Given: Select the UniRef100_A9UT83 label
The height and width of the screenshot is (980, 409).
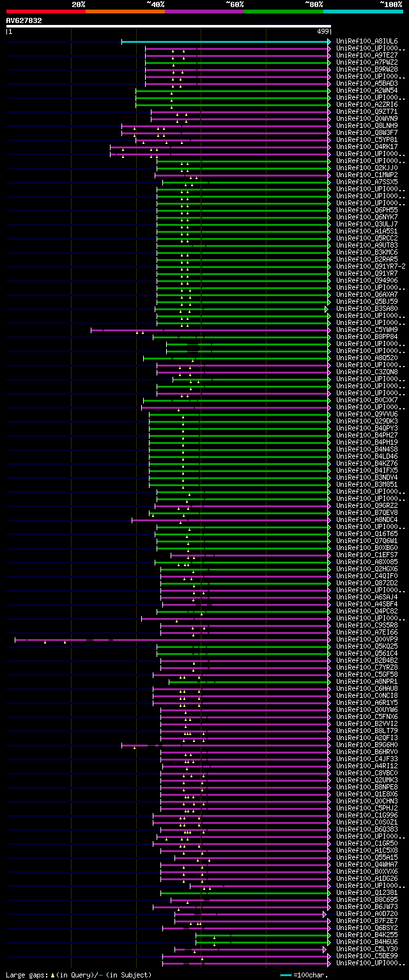Looking at the screenshot, I should point(367,246).
